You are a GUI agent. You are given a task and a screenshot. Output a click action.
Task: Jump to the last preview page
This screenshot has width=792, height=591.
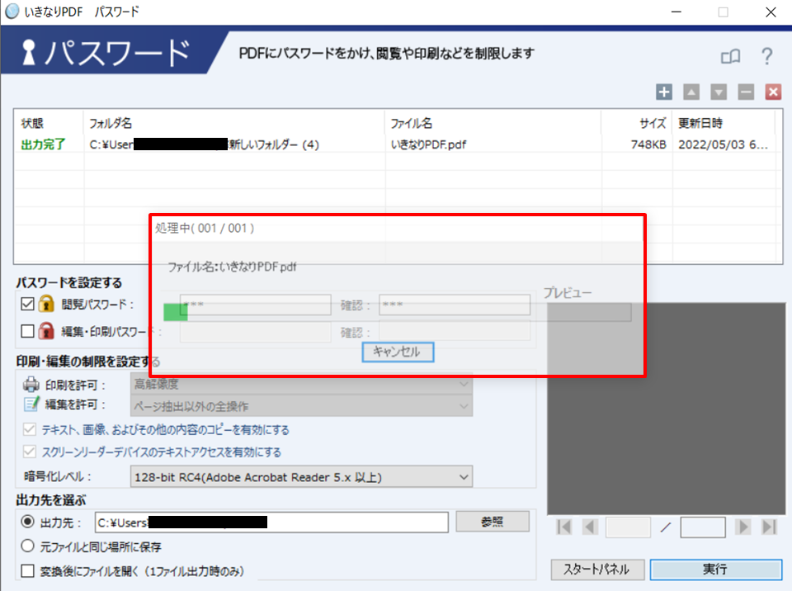(769, 527)
